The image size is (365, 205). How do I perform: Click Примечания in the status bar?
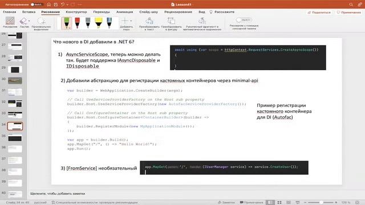252,203
